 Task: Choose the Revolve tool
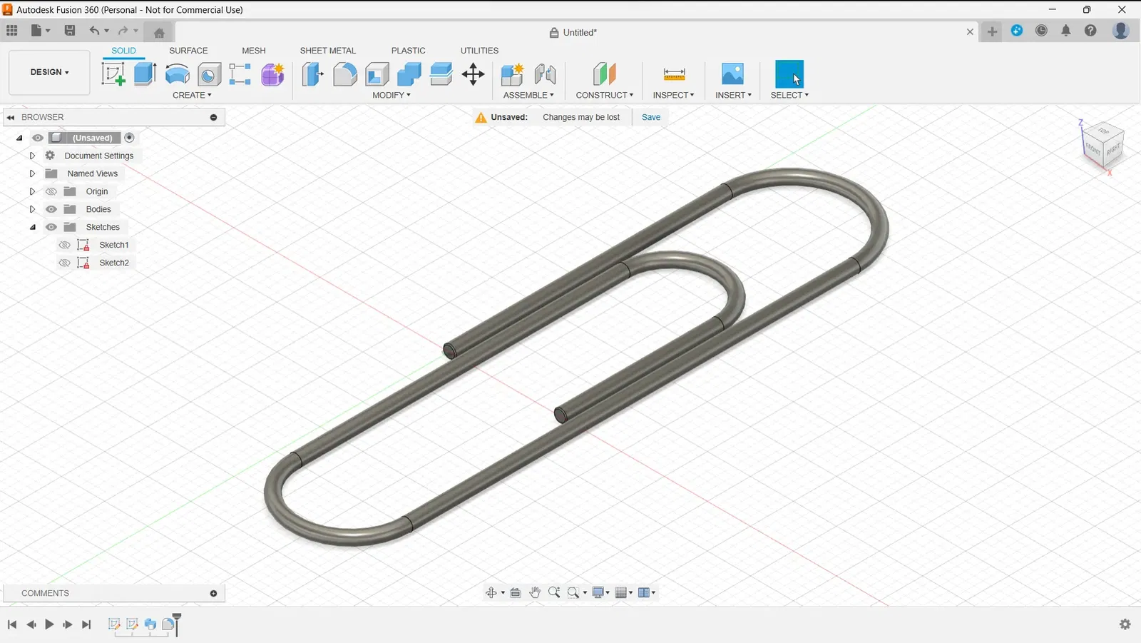pyautogui.click(x=177, y=74)
